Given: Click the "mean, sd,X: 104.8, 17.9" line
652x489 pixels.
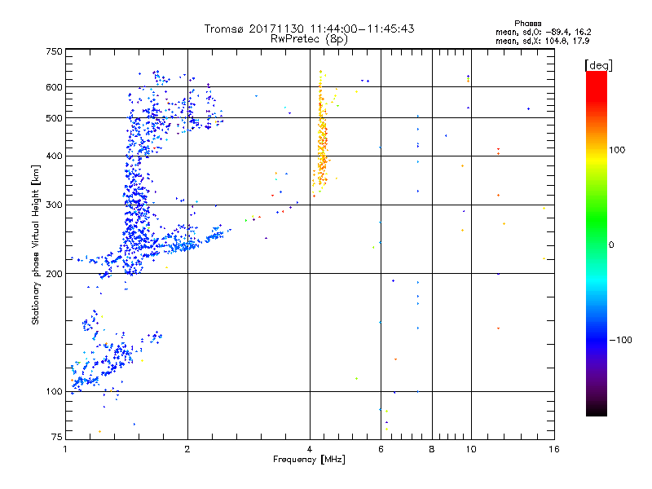Looking at the screenshot, I should point(542,41).
